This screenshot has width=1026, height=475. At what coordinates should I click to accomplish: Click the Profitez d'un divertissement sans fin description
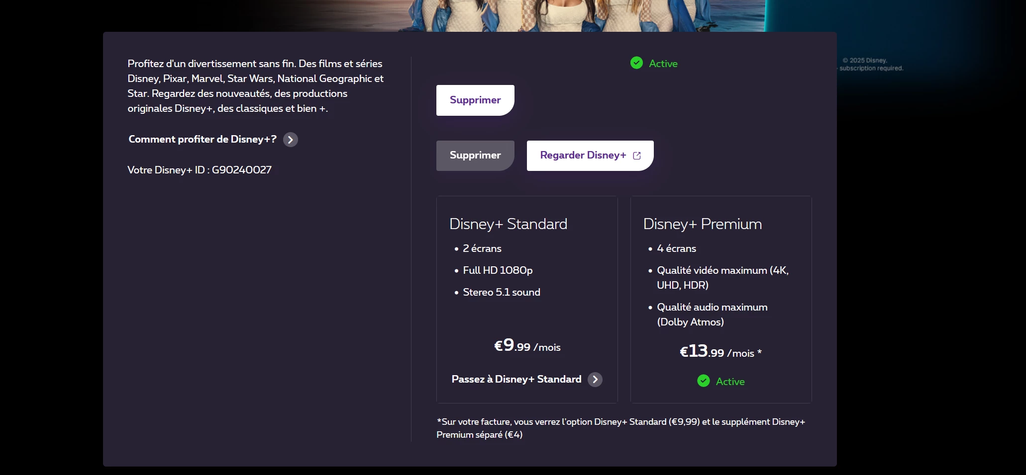click(256, 86)
